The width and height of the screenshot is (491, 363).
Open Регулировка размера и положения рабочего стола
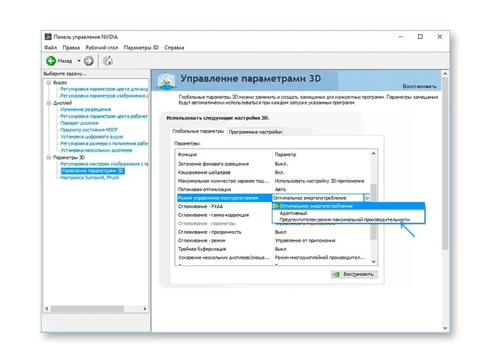point(104,143)
